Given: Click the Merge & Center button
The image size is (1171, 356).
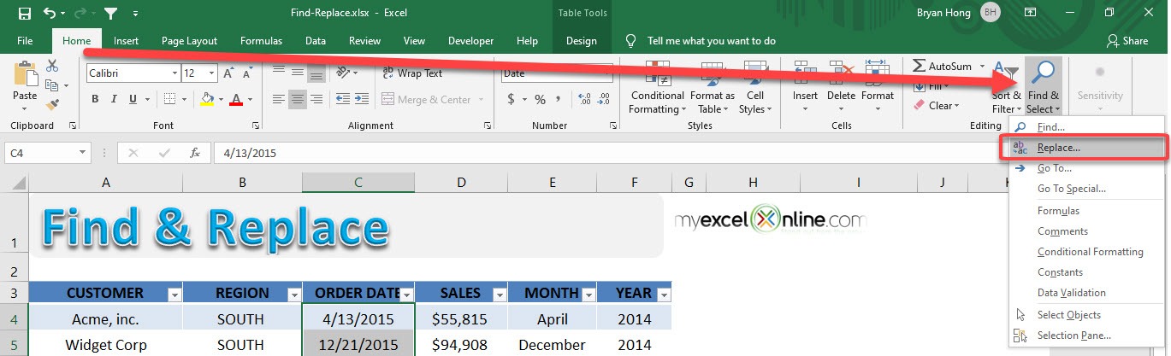Looking at the screenshot, I should 428,100.
